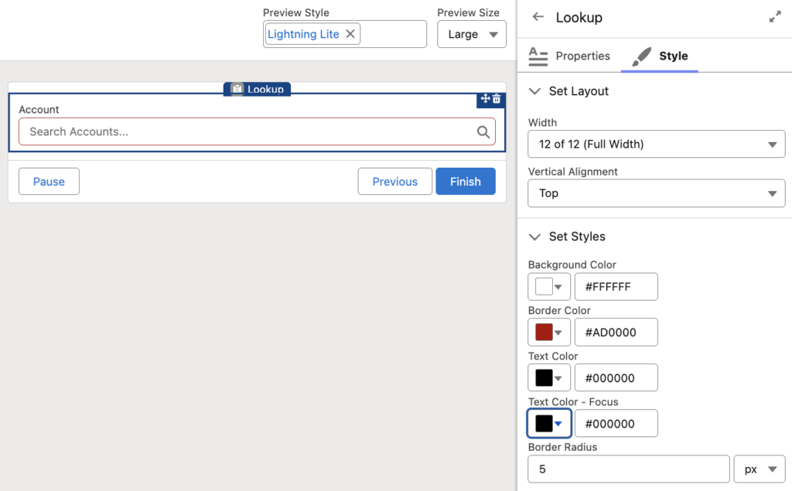Viewport: 792px width, 491px height.
Task: Remove the Lightning Lite preview style pill
Action: click(x=350, y=33)
